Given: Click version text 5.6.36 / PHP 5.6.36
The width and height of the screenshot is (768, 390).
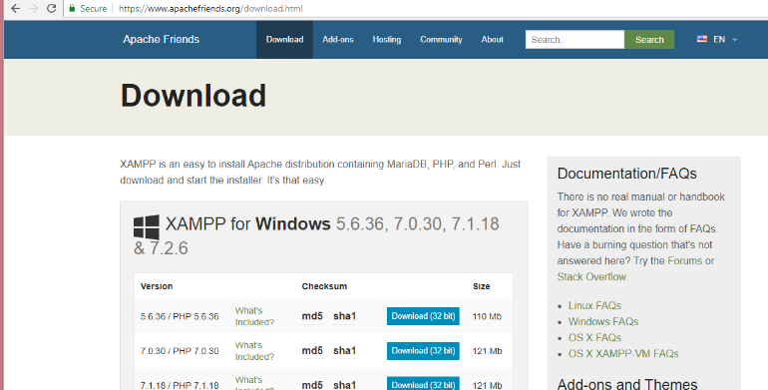Looking at the screenshot, I should coord(180,316).
